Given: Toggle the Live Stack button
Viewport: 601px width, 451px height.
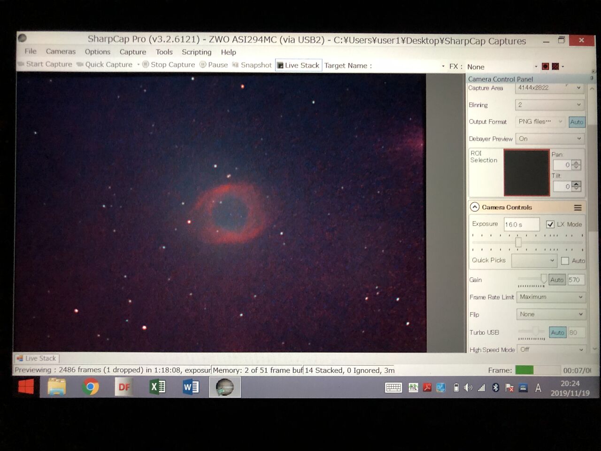Looking at the screenshot, I should pyautogui.click(x=298, y=65).
